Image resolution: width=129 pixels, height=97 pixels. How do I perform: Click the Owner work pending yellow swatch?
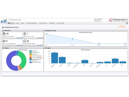coord(30,56)
